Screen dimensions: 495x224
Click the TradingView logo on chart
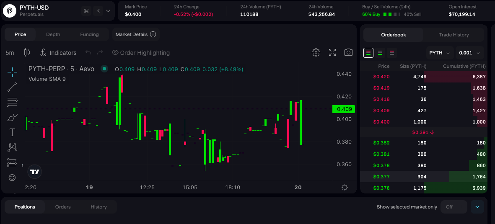click(x=34, y=172)
